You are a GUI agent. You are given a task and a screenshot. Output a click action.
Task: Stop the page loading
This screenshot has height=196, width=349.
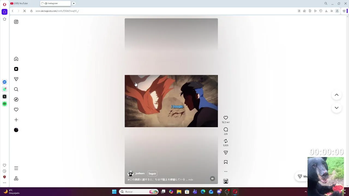point(24,11)
